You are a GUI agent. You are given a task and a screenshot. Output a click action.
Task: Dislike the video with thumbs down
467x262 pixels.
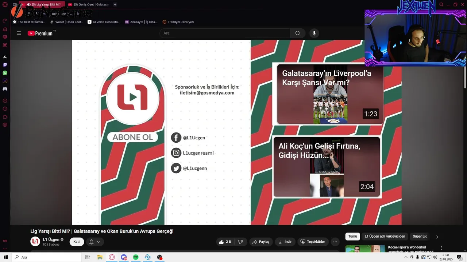240,242
